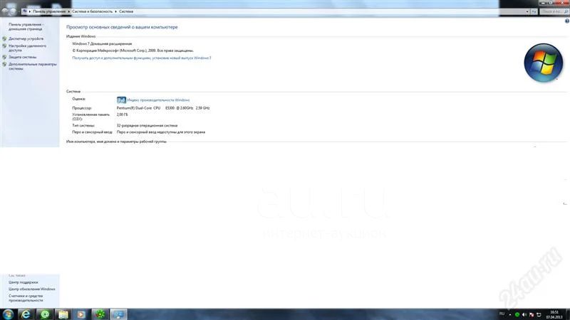Open the green ICQ flower taskbar icon
The image size is (570, 320).
pyautogui.click(x=100, y=314)
